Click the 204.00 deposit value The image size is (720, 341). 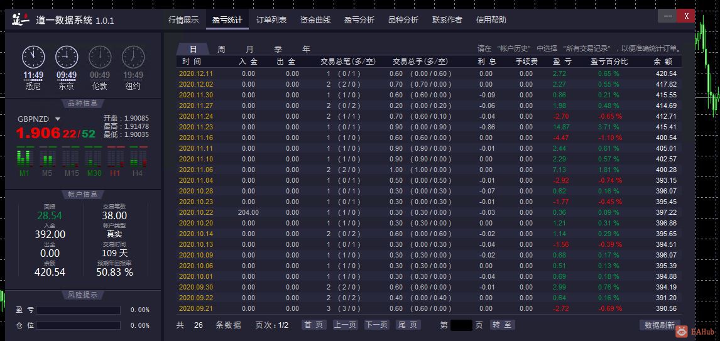248,212
